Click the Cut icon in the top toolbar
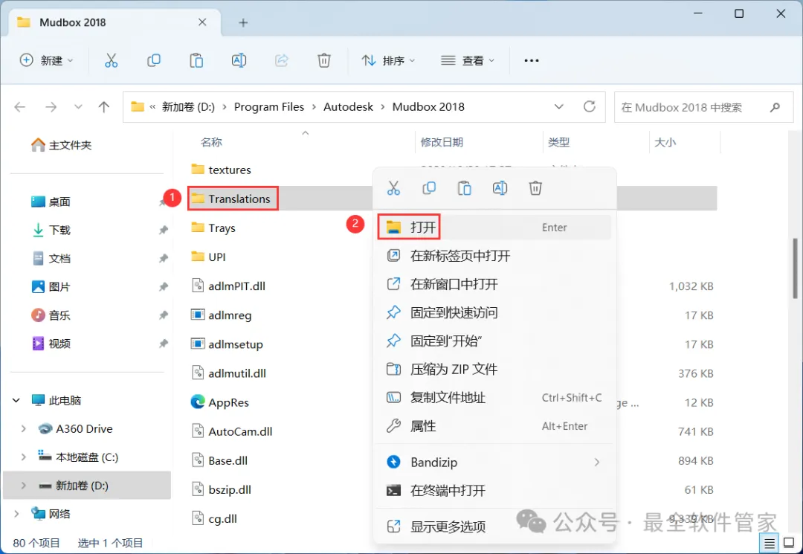This screenshot has width=803, height=554. pos(111,60)
